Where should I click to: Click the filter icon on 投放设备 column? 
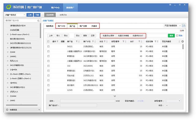tap(156, 42)
